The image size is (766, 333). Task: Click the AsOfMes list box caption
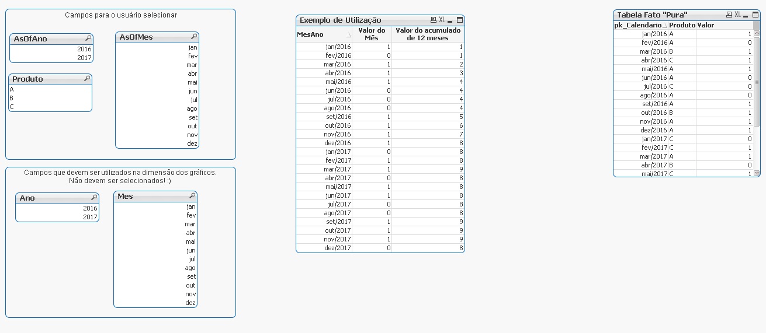[x=157, y=37]
